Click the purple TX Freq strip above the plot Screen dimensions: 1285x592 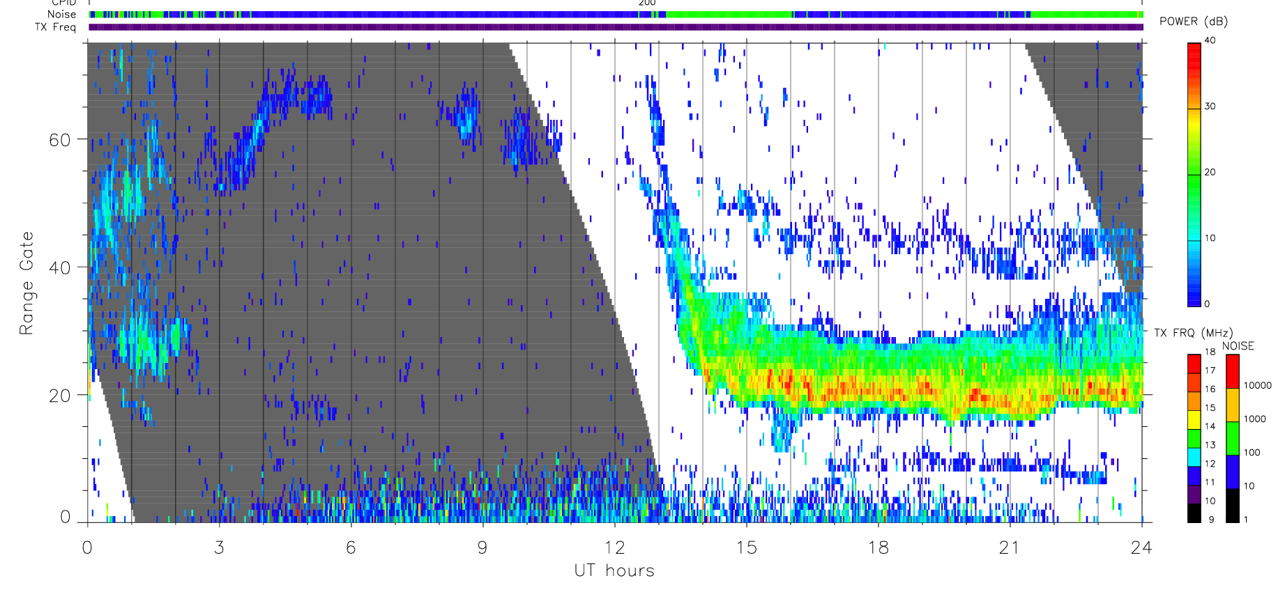pyautogui.click(x=616, y=27)
